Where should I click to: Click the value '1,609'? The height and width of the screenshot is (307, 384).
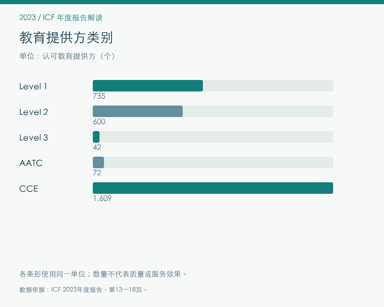pos(102,199)
